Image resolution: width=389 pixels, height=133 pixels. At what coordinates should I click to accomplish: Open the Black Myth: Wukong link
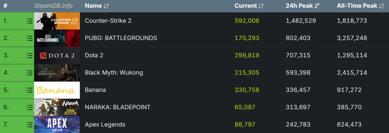click(x=114, y=73)
